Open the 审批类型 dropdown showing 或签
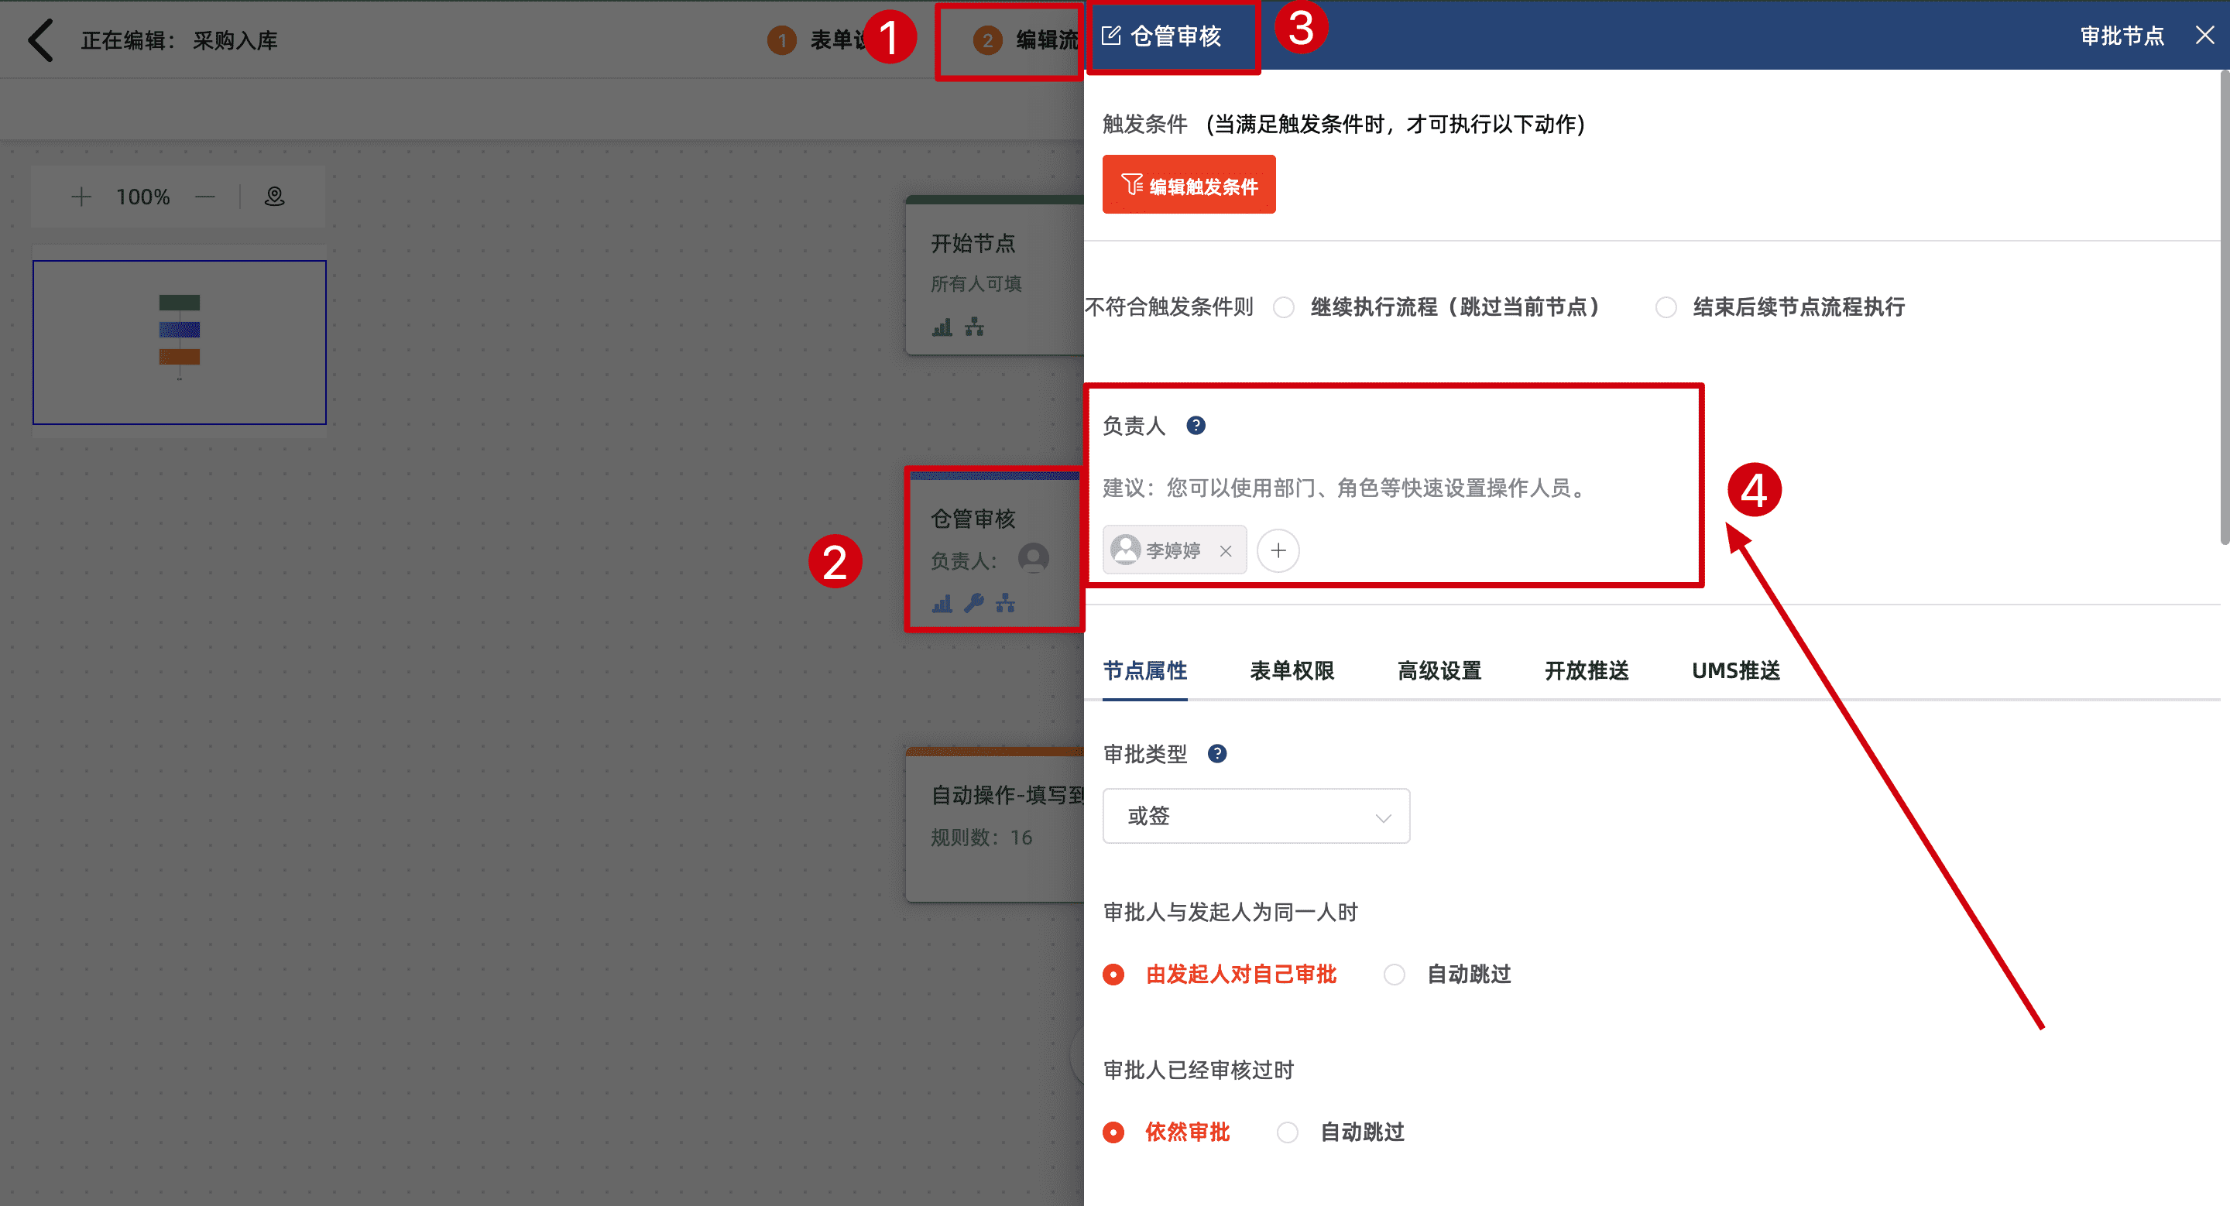2230x1206 pixels. pyautogui.click(x=1255, y=816)
